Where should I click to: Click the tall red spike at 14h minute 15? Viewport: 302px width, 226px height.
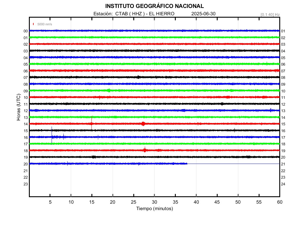[91, 123]
